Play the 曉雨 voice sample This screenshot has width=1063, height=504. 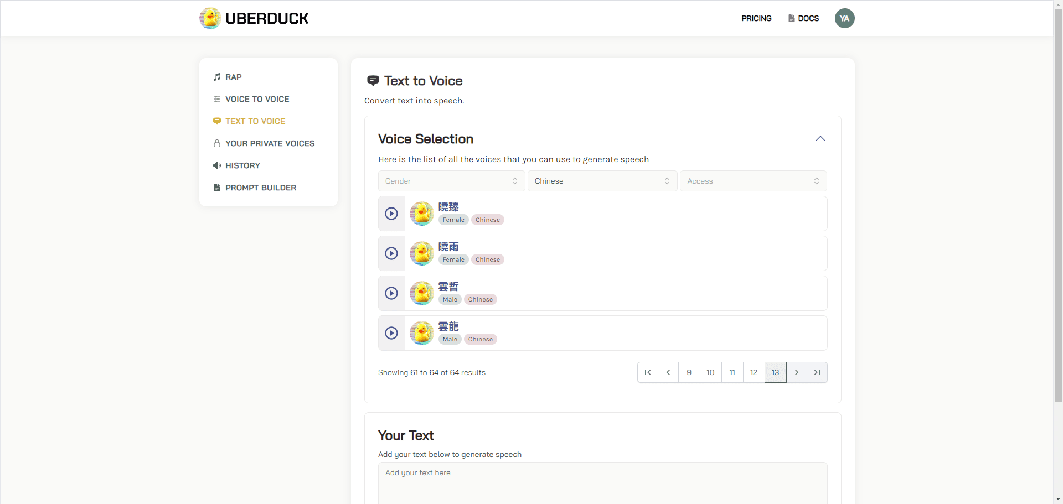click(x=391, y=253)
